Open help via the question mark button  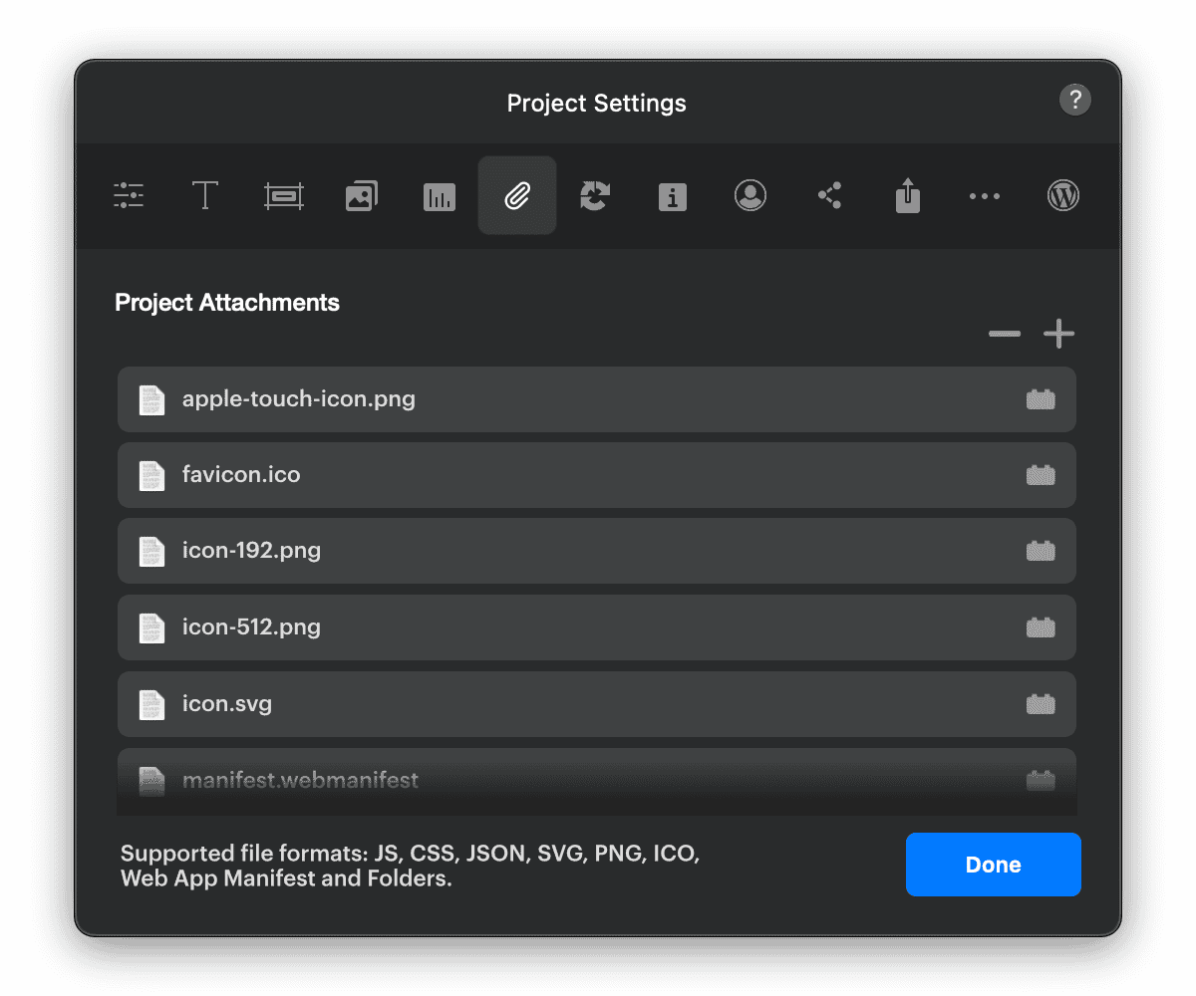pos(1074,100)
